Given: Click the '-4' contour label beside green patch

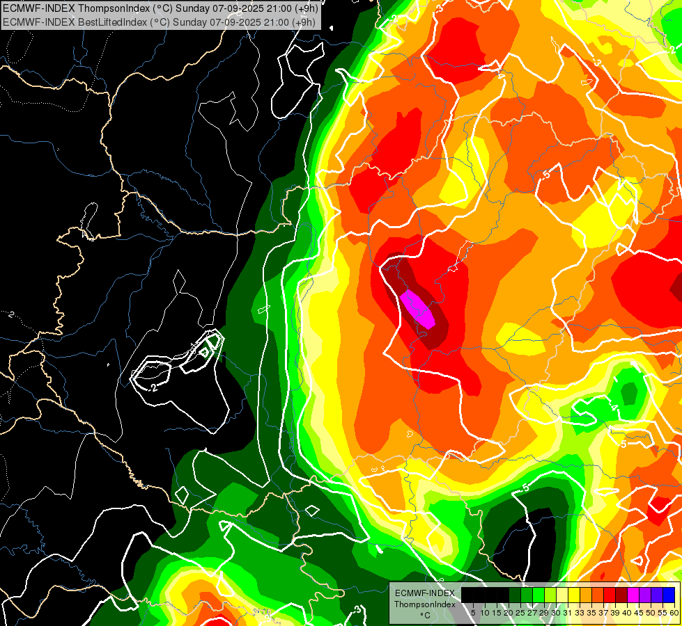Looking at the screenshot, I should click(613, 408).
